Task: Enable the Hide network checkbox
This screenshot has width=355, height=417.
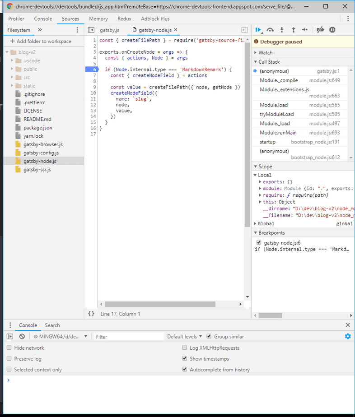Action: point(9,348)
